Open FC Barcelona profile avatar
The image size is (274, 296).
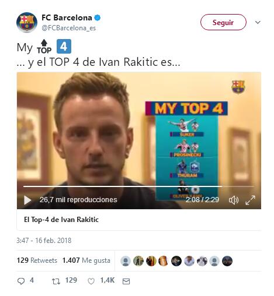tap(27, 23)
